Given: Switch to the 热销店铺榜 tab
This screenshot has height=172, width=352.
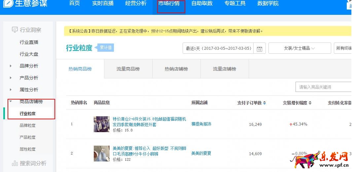Looking at the screenshot, I should point(176,69).
